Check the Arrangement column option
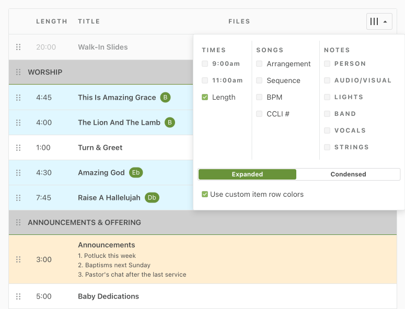Viewport: 405px width, 309px height. pyautogui.click(x=259, y=64)
